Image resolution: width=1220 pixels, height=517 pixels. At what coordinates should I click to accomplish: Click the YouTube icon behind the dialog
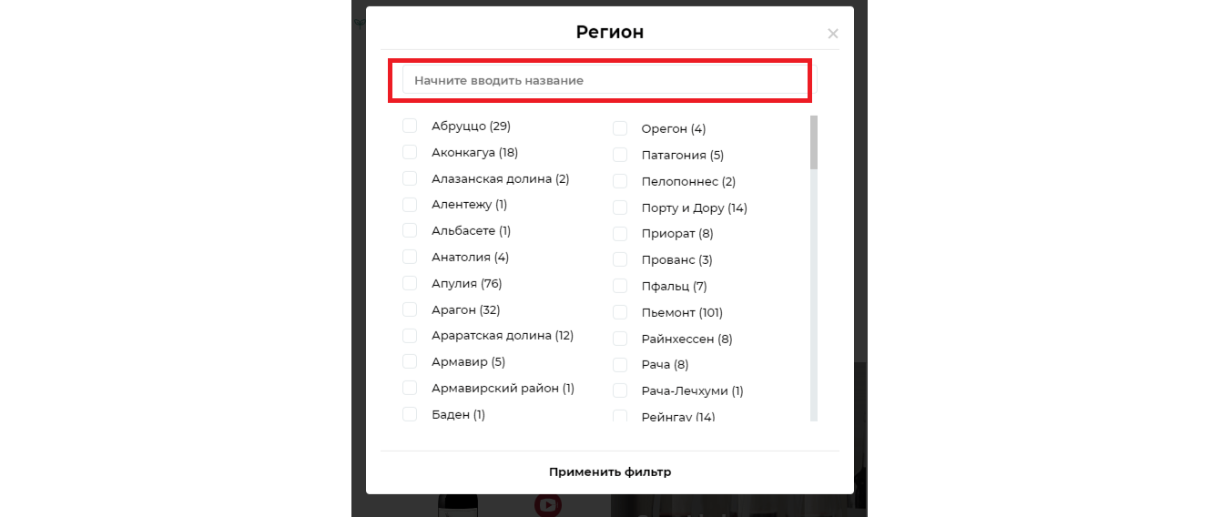tap(547, 504)
